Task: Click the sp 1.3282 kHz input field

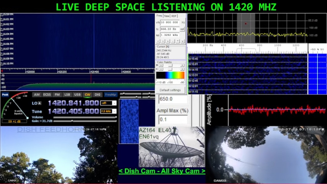Action: [170, 35]
